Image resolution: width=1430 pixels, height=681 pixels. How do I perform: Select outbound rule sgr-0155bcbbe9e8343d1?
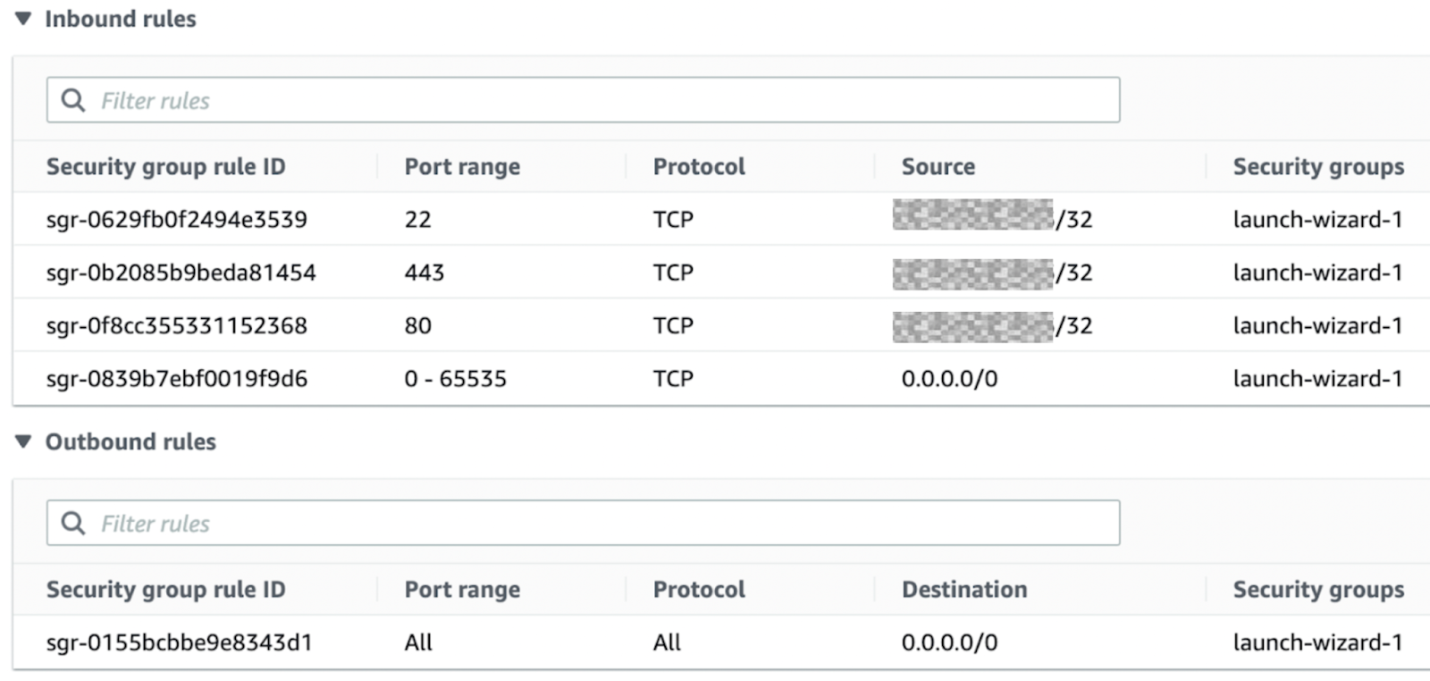click(x=180, y=643)
